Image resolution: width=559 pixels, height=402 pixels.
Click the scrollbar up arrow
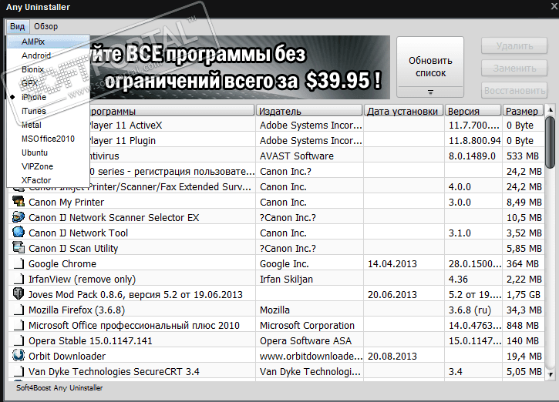(550, 109)
